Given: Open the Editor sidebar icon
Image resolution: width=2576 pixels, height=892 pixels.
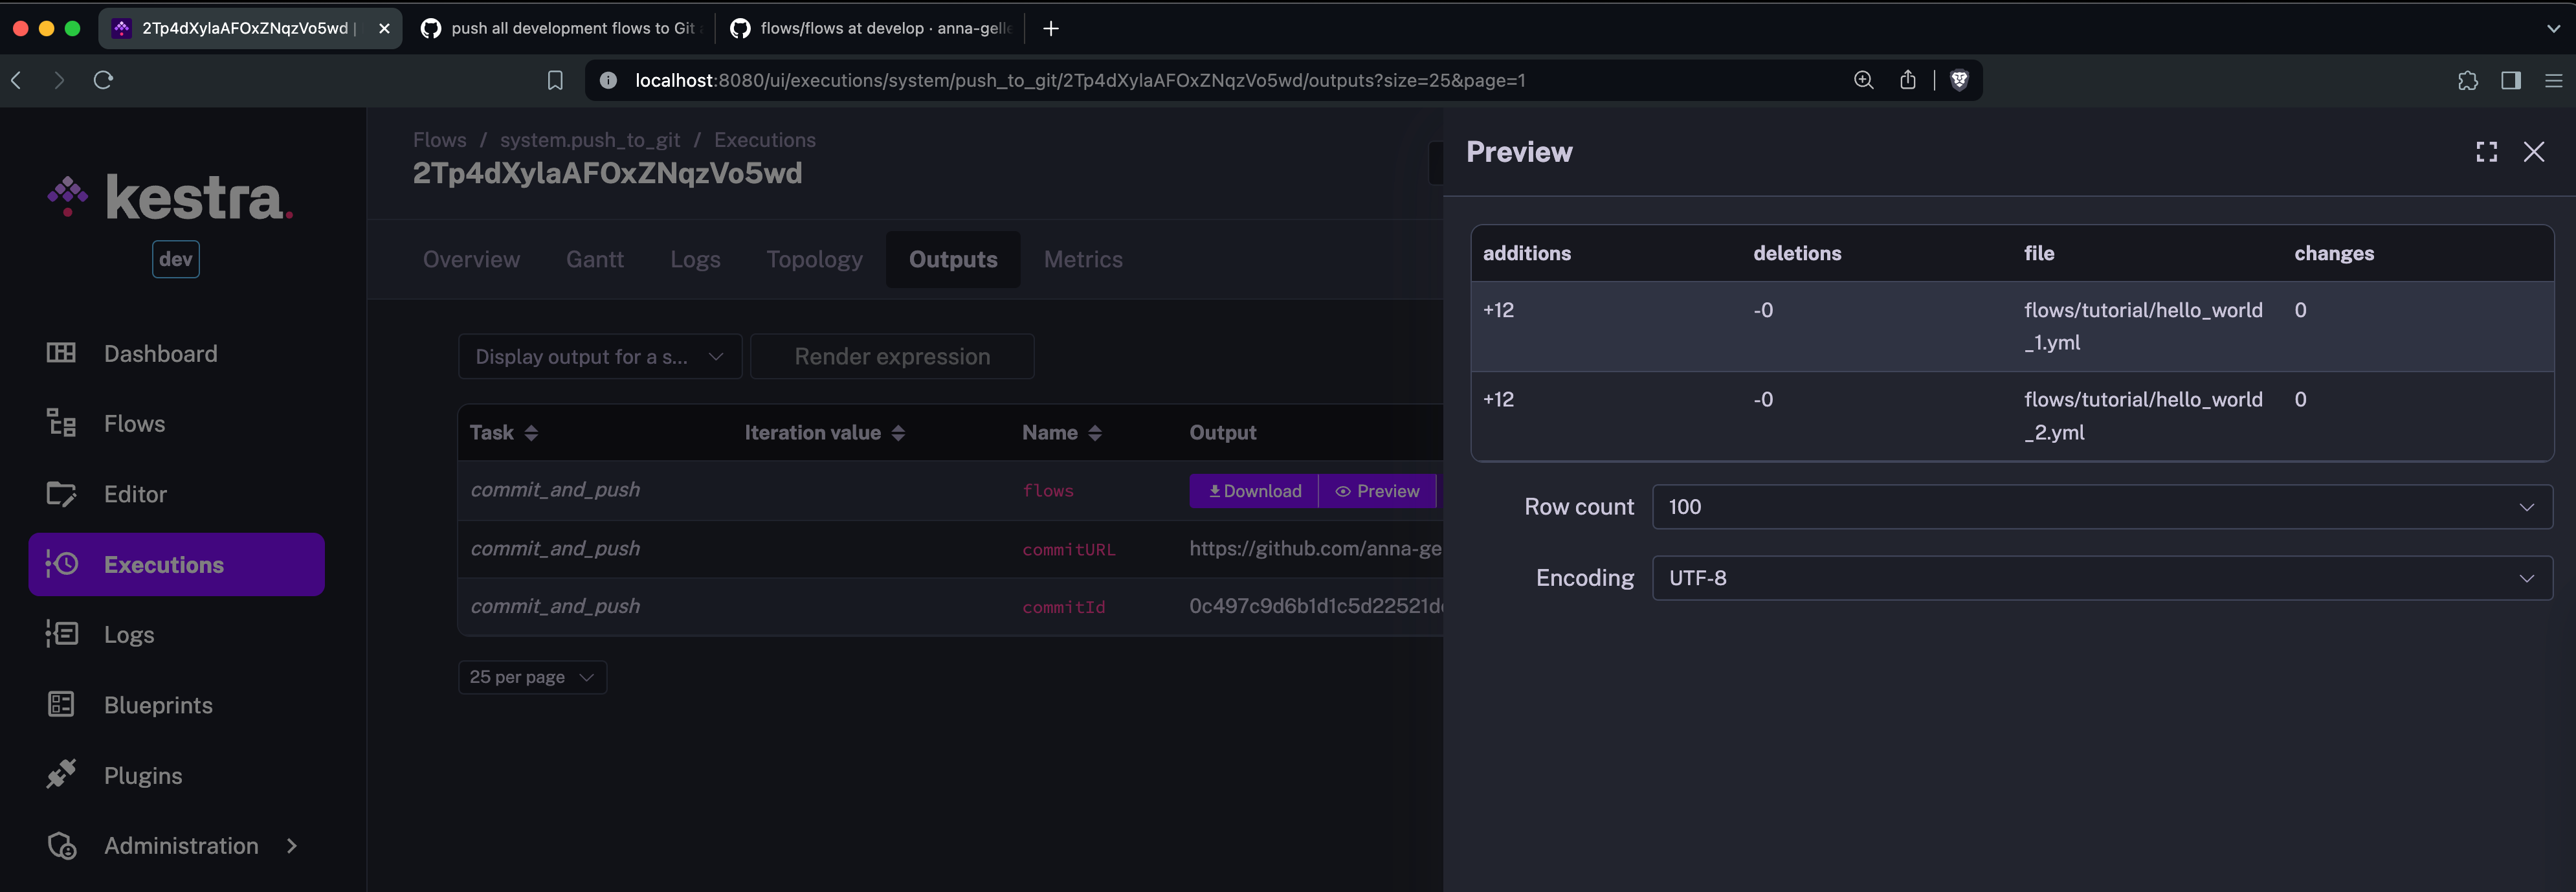Looking at the screenshot, I should (x=61, y=494).
